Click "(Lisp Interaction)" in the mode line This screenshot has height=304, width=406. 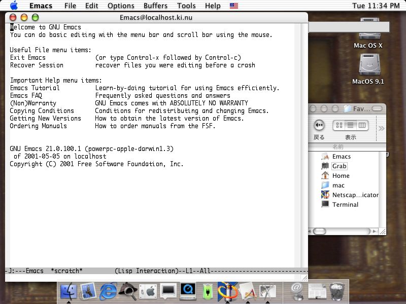[x=147, y=271]
